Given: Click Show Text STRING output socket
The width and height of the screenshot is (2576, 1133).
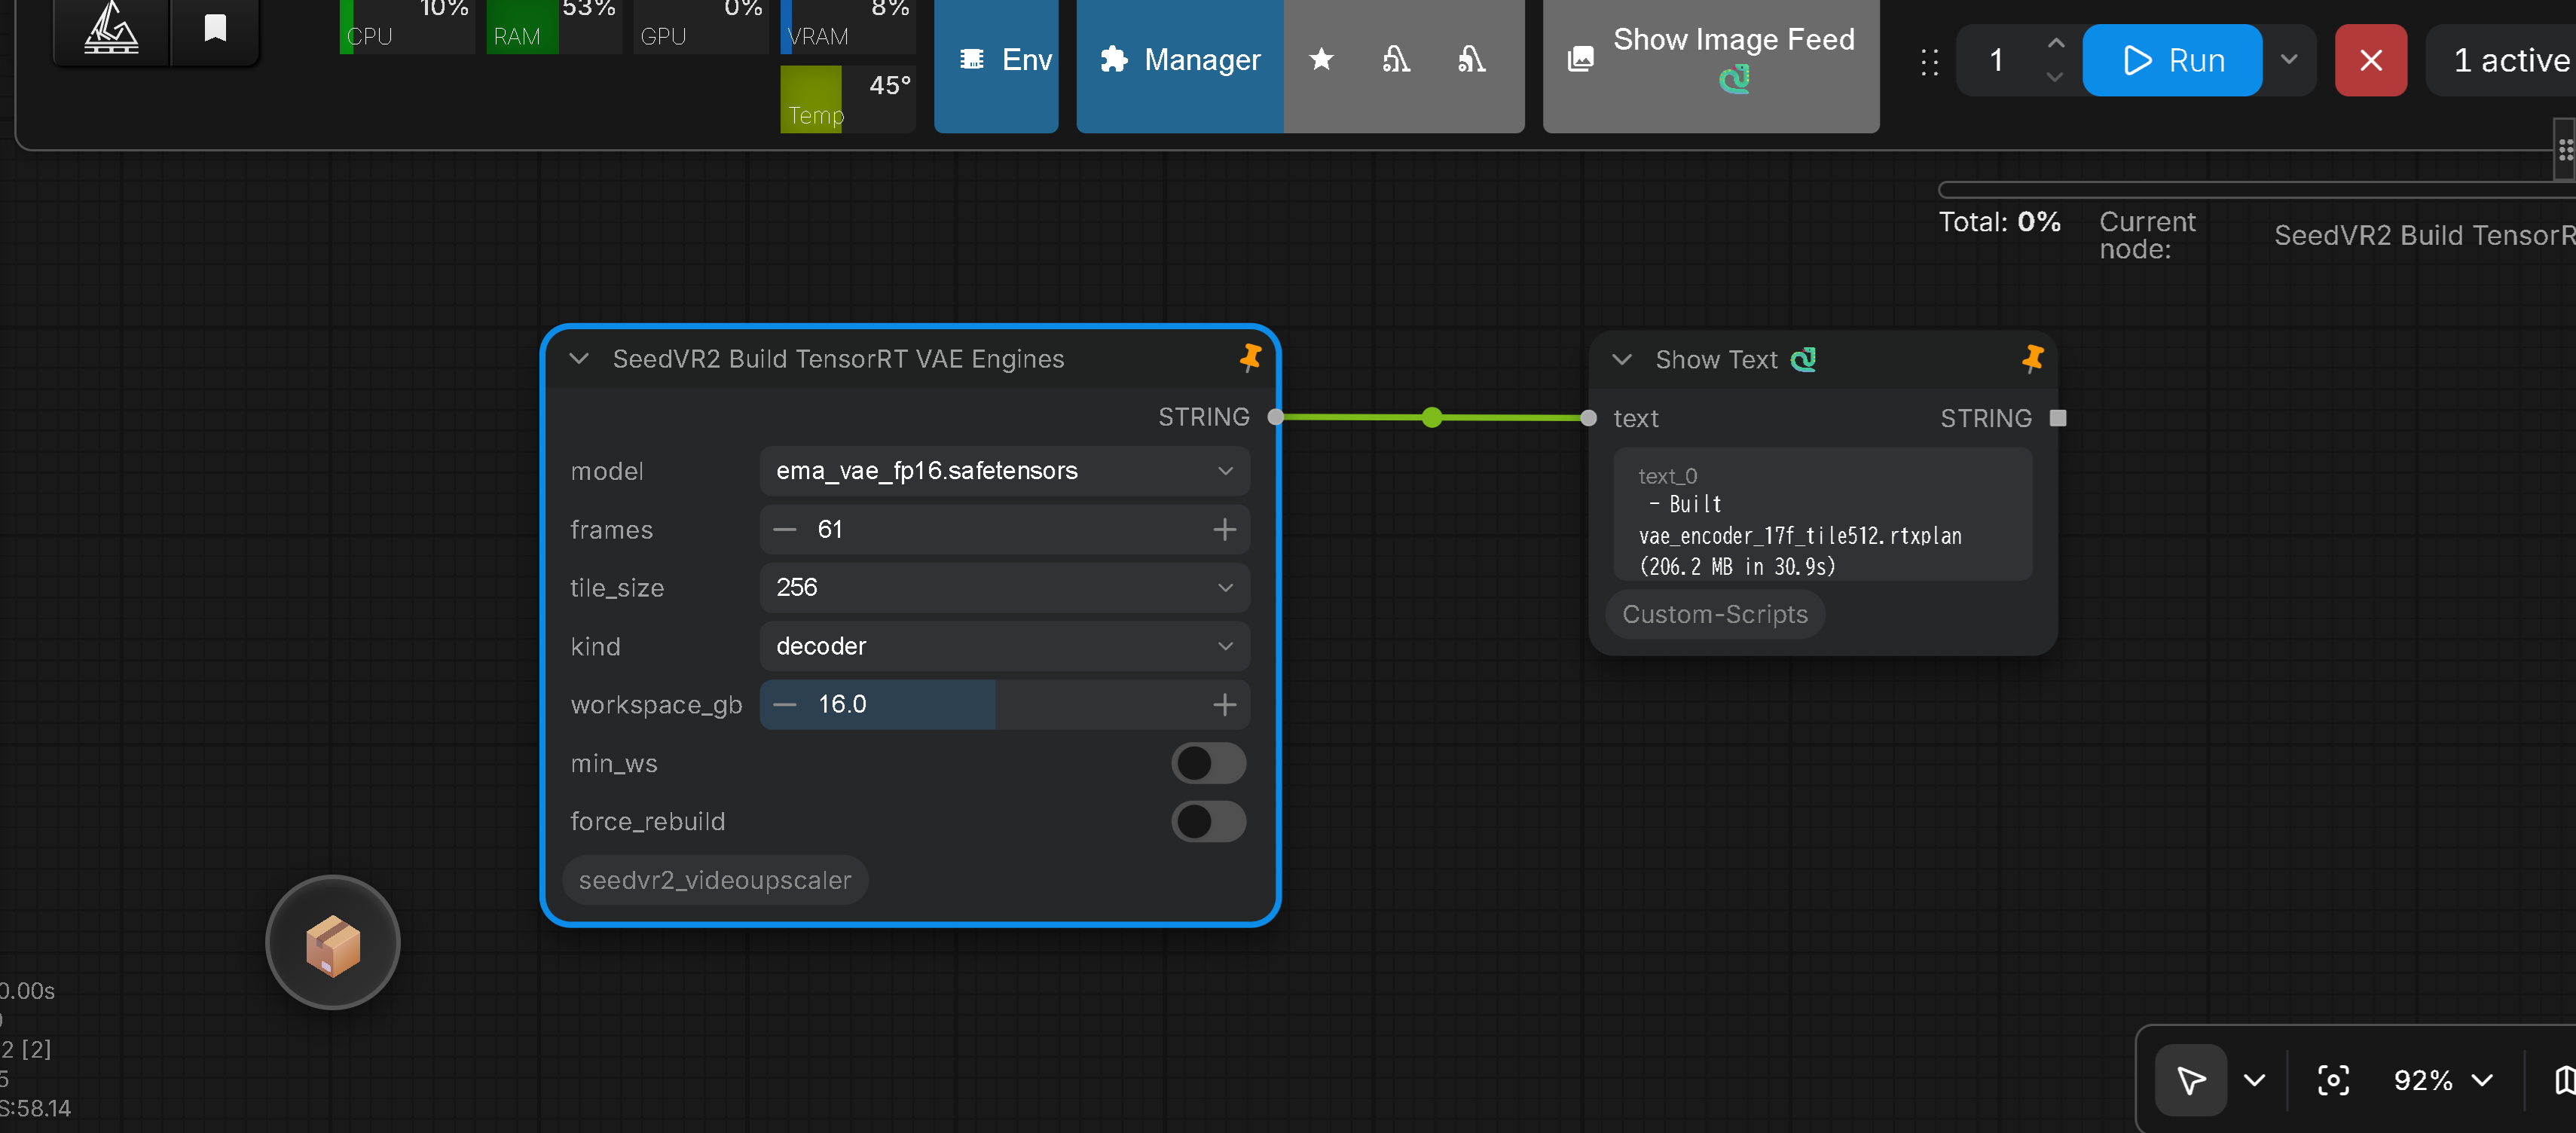Looking at the screenshot, I should 2058,418.
